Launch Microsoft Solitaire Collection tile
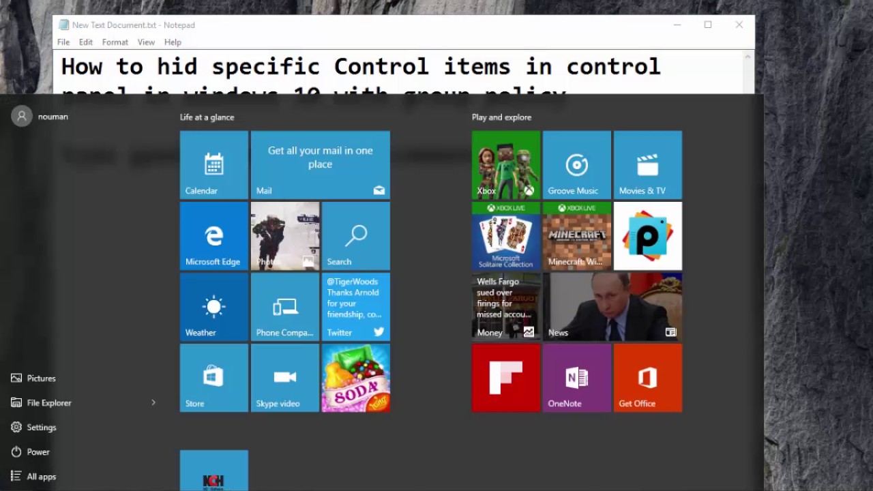Screen dimensions: 873x491 point(506,236)
